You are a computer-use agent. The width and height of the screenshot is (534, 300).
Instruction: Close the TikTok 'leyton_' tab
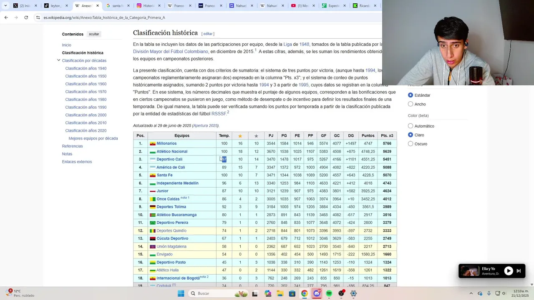coord(67,6)
